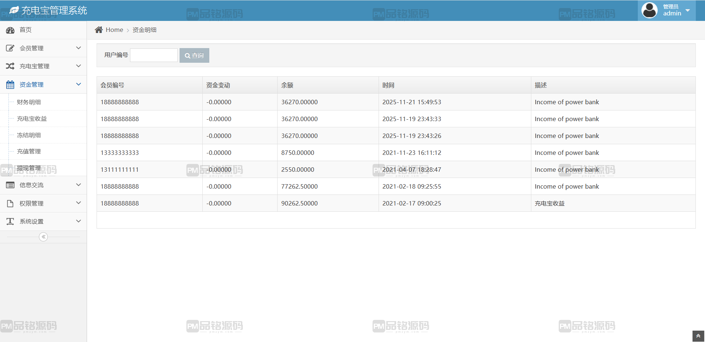This screenshot has height=342, width=705.
Task: Click the admin user avatar
Action: pos(650,10)
